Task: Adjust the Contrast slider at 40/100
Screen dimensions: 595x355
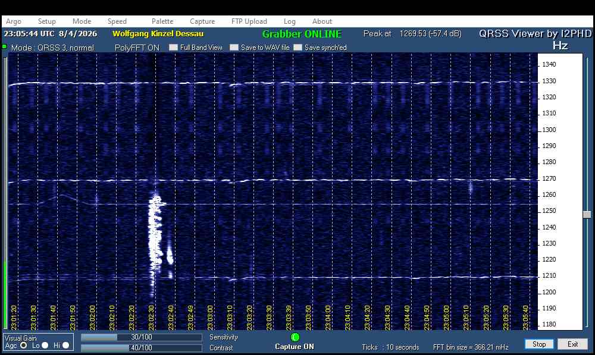Action: [141, 348]
